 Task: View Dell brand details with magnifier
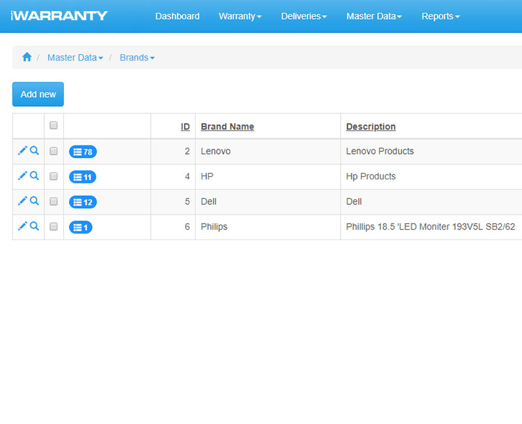click(x=35, y=201)
